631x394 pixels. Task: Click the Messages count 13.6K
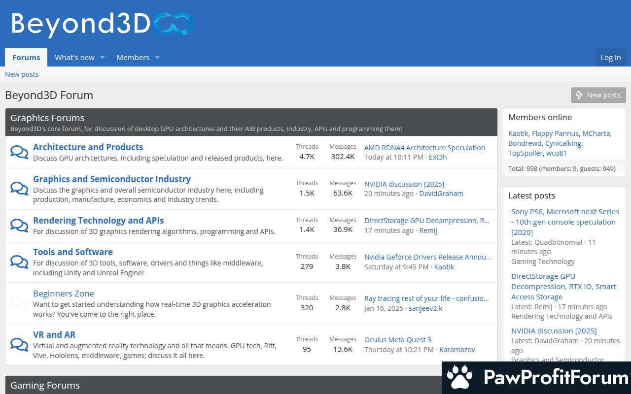tap(343, 349)
